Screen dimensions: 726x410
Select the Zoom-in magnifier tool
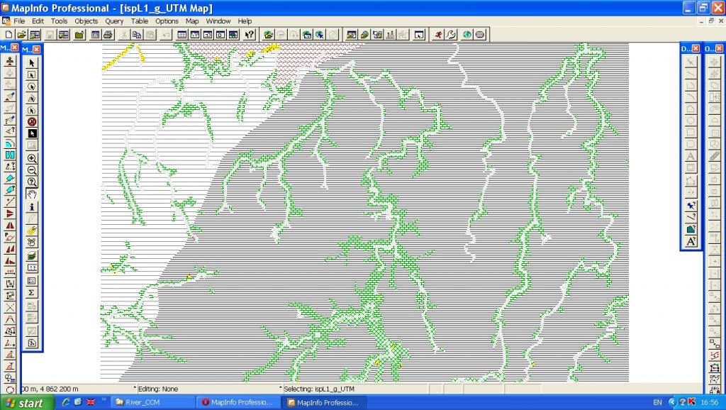[x=32, y=158]
